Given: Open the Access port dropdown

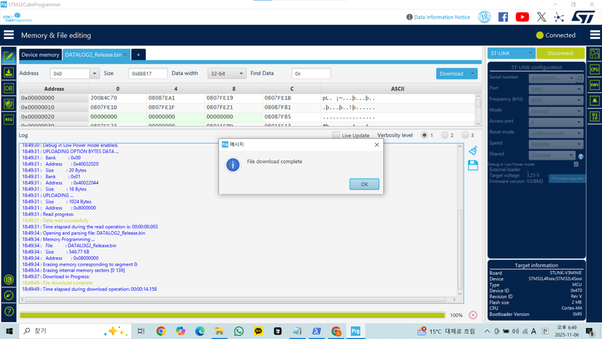Looking at the screenshot, I should tap(556, 122).
